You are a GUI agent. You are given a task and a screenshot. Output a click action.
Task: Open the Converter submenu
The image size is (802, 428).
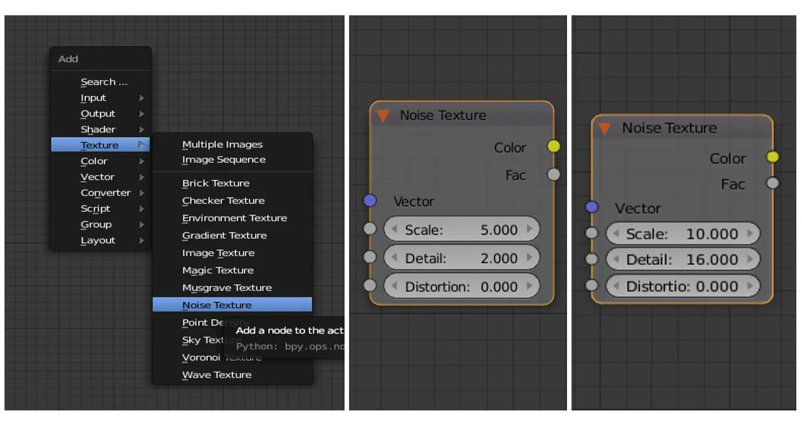100,192
